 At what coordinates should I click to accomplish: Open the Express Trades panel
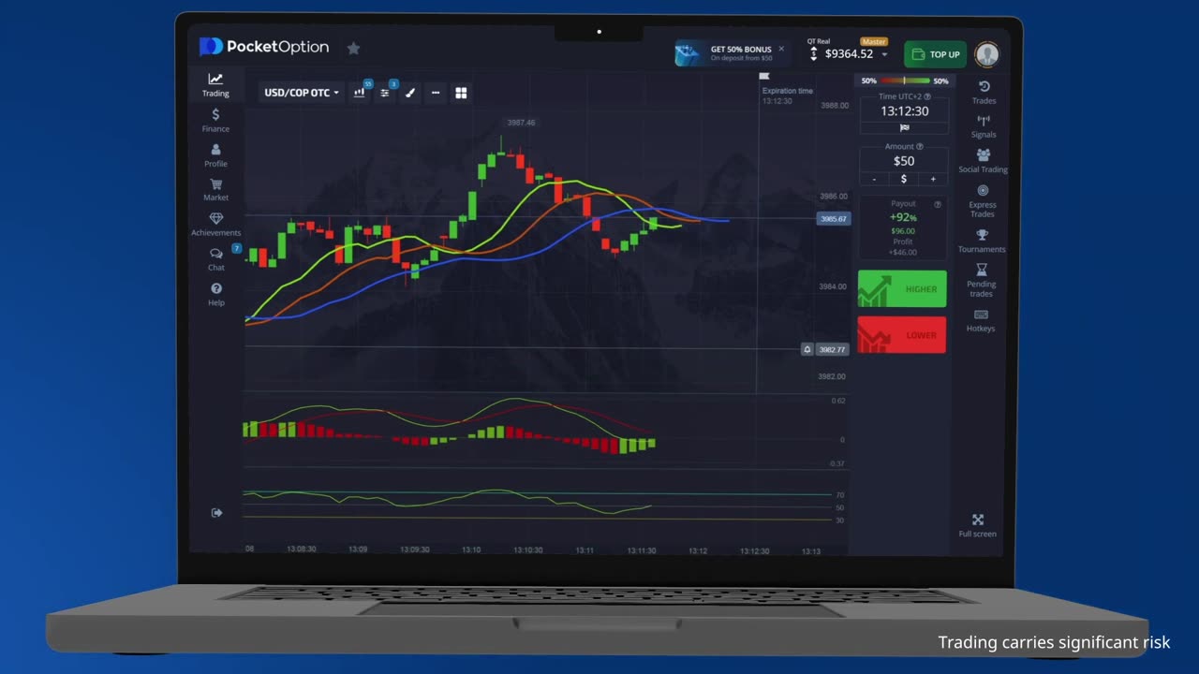(x=983, y=201)
